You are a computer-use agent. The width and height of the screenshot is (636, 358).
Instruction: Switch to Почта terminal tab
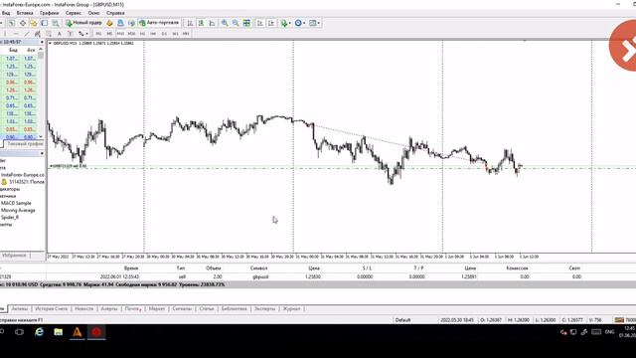[133, 309]
